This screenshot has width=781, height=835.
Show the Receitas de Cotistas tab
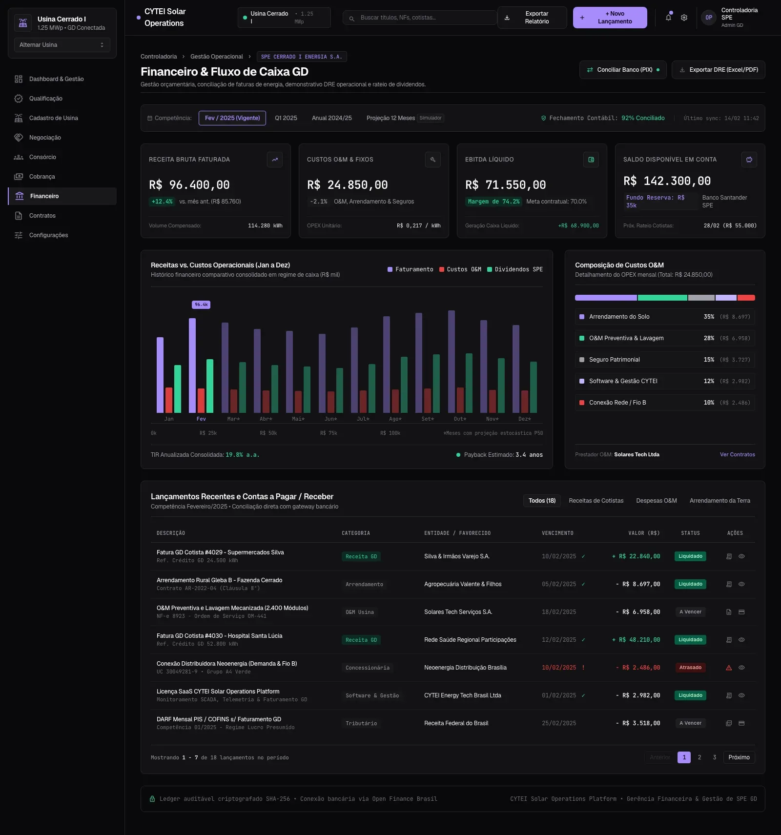[x=596, y=501]
